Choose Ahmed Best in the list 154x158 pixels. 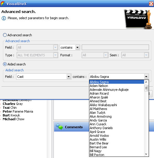(117, 101)
